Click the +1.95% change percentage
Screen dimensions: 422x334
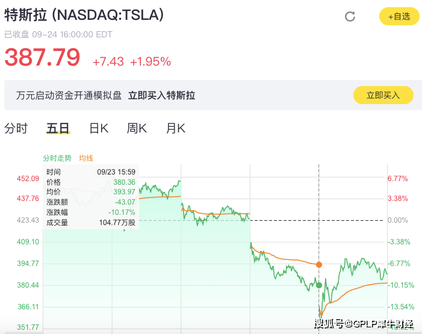pyautogui.click(x=150, y=61)
